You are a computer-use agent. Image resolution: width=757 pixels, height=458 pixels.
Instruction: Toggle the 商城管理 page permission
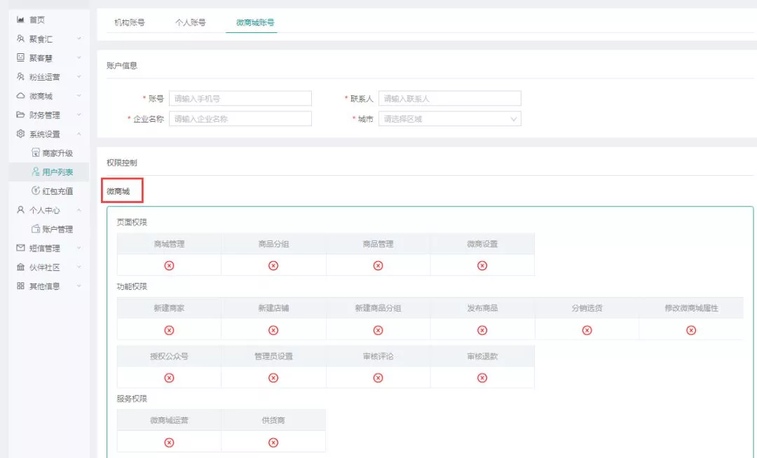click(x=169, y=265)
